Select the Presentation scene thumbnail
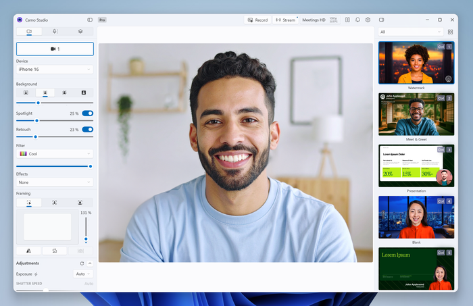 416,165
